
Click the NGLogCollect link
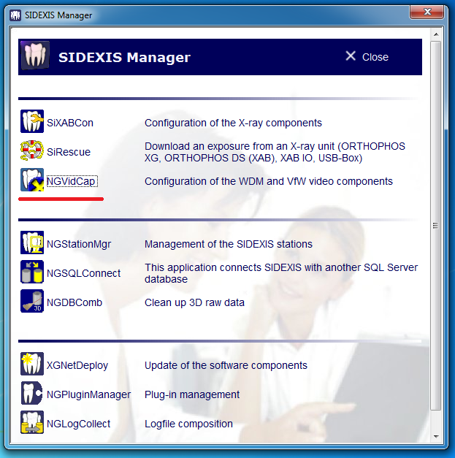point(79,424)
